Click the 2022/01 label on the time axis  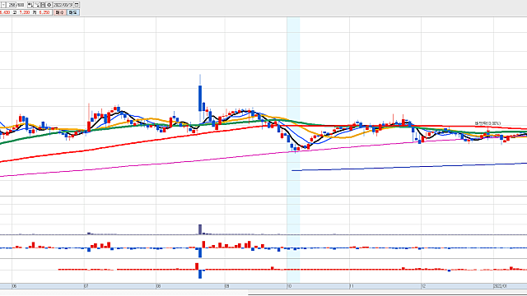click(x=500, y=286)
